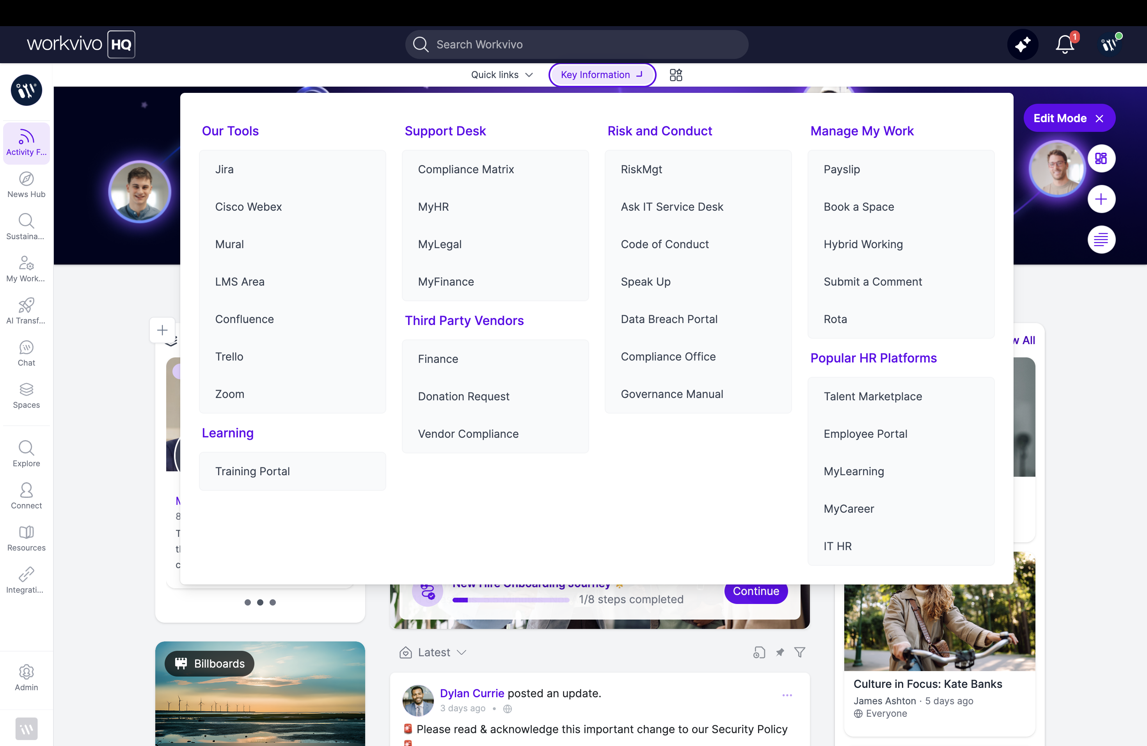Click the bearded man's avatar on banner
Image resolution: width=1147 pixels, height=746 pixels.
tap(1057, 169)
